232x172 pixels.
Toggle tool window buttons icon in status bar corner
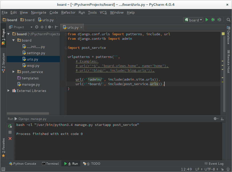[3, 169]
